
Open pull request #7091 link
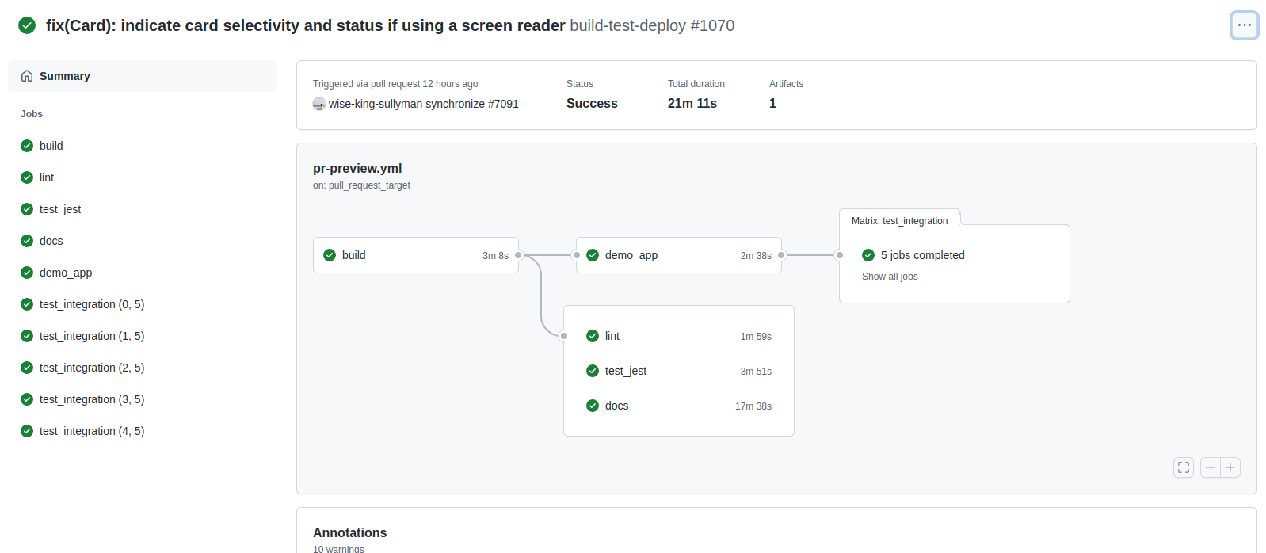pyautogui.click(x=503, y=104)
